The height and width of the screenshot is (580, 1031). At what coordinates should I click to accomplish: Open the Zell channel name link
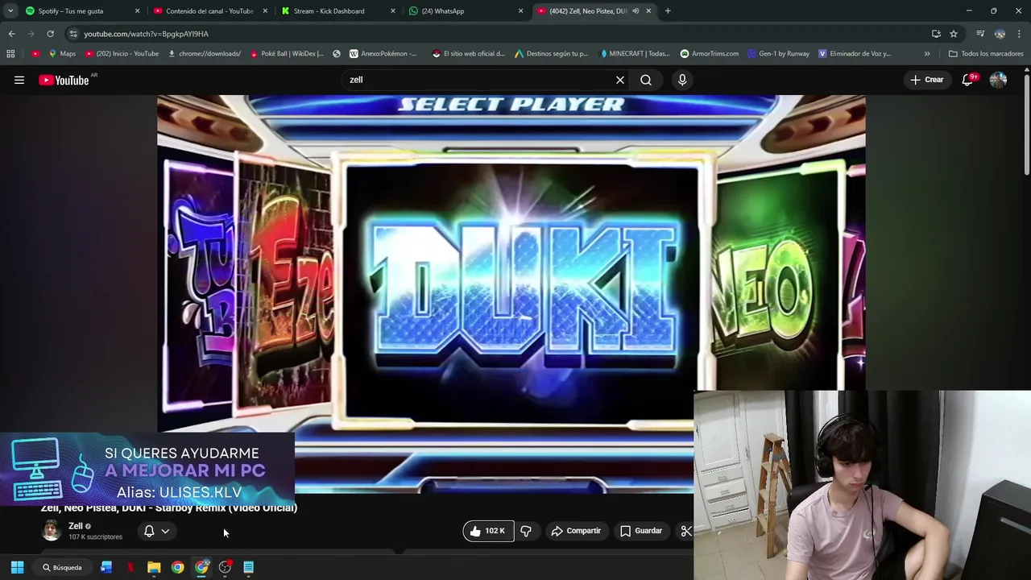point(75,525)
